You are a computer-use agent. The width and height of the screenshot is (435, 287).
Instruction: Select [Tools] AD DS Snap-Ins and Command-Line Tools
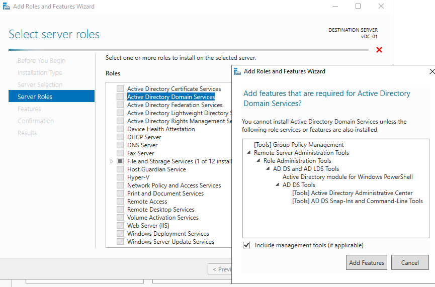click(x=358, y=201)
